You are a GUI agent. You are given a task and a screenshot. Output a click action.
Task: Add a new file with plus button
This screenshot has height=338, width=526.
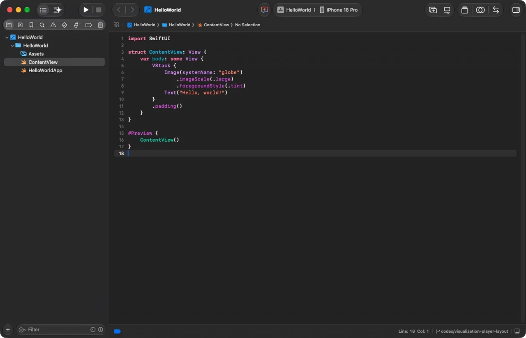[8, 329]
